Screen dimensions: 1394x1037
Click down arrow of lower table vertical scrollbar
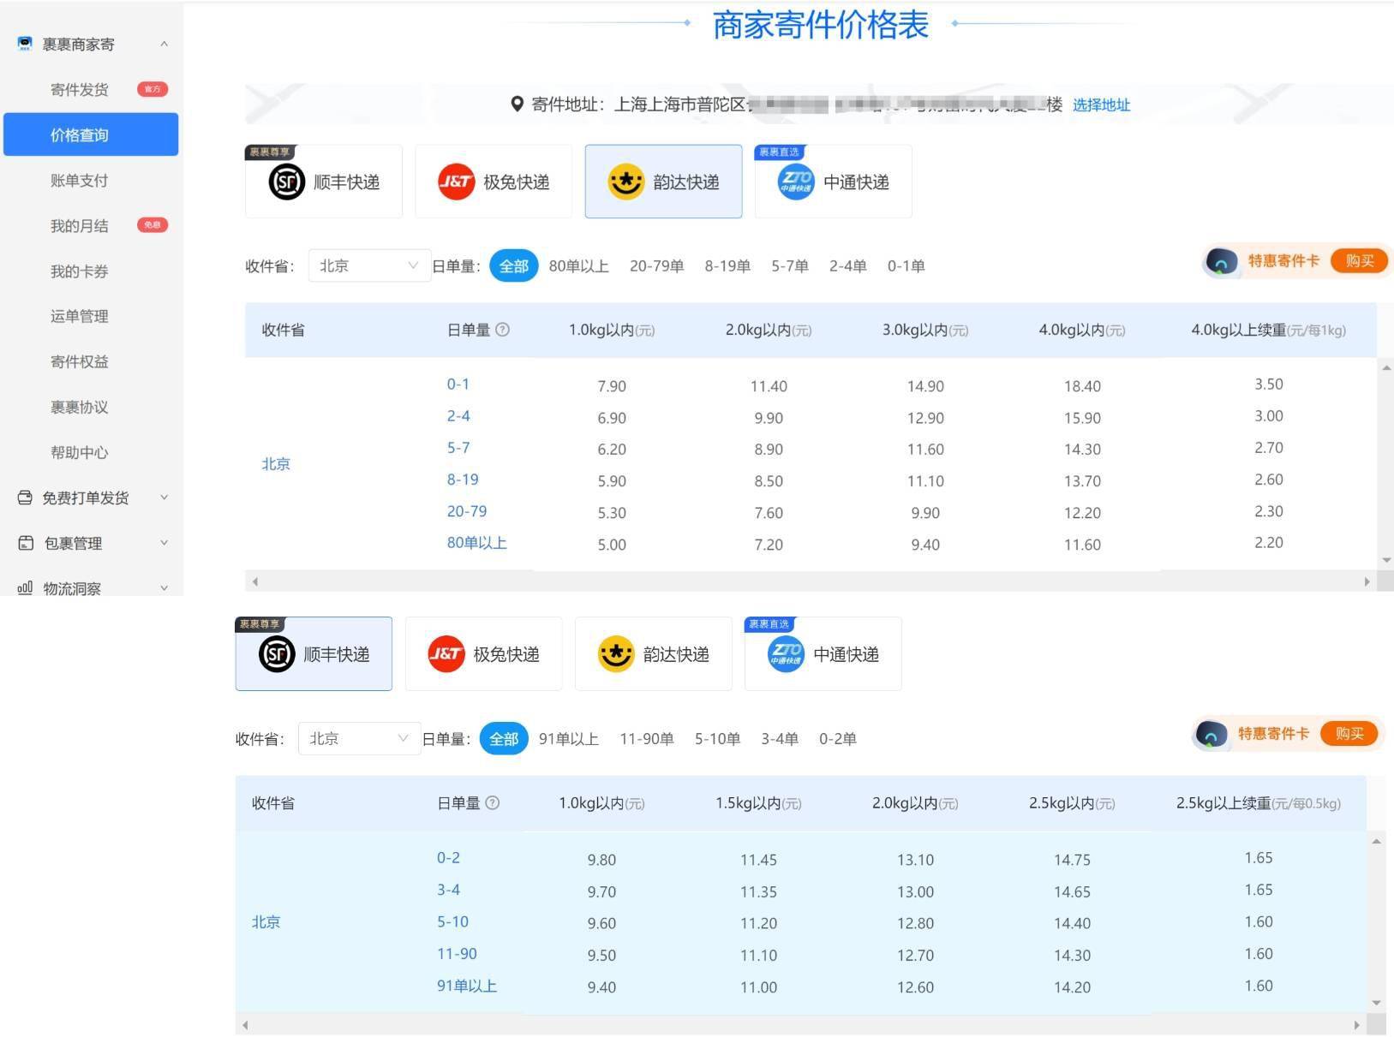tap(1376, 1003)
